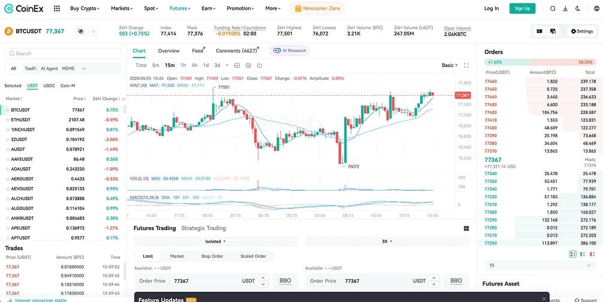
Task: Click the download app icon
Action: (x=565, y=8)
